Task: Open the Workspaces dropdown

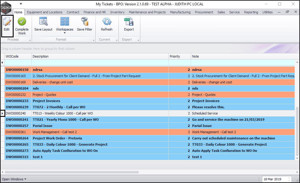Action: pos(65,29)
